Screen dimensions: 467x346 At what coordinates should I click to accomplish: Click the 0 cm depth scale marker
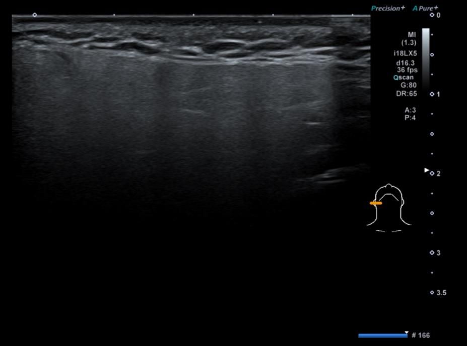pos(435,16)
